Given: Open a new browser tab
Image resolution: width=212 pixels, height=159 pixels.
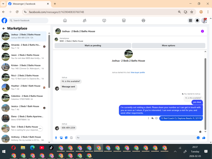Looking at the screenshot, I should click(x=55, y=4).
